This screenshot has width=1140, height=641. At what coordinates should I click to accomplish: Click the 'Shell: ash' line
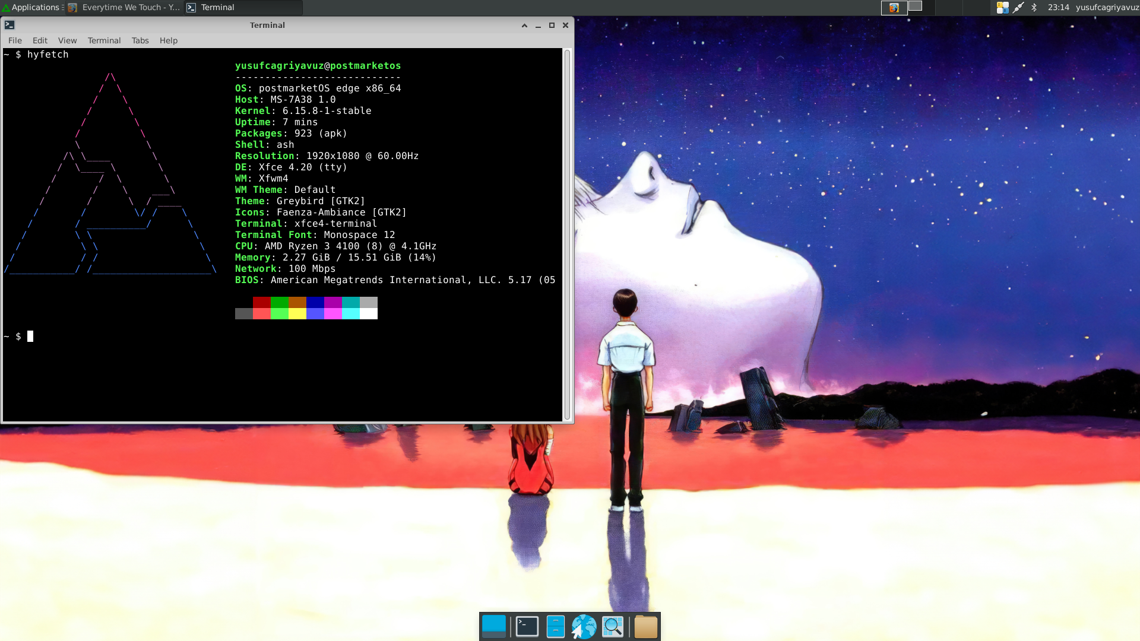coord(264,144)
